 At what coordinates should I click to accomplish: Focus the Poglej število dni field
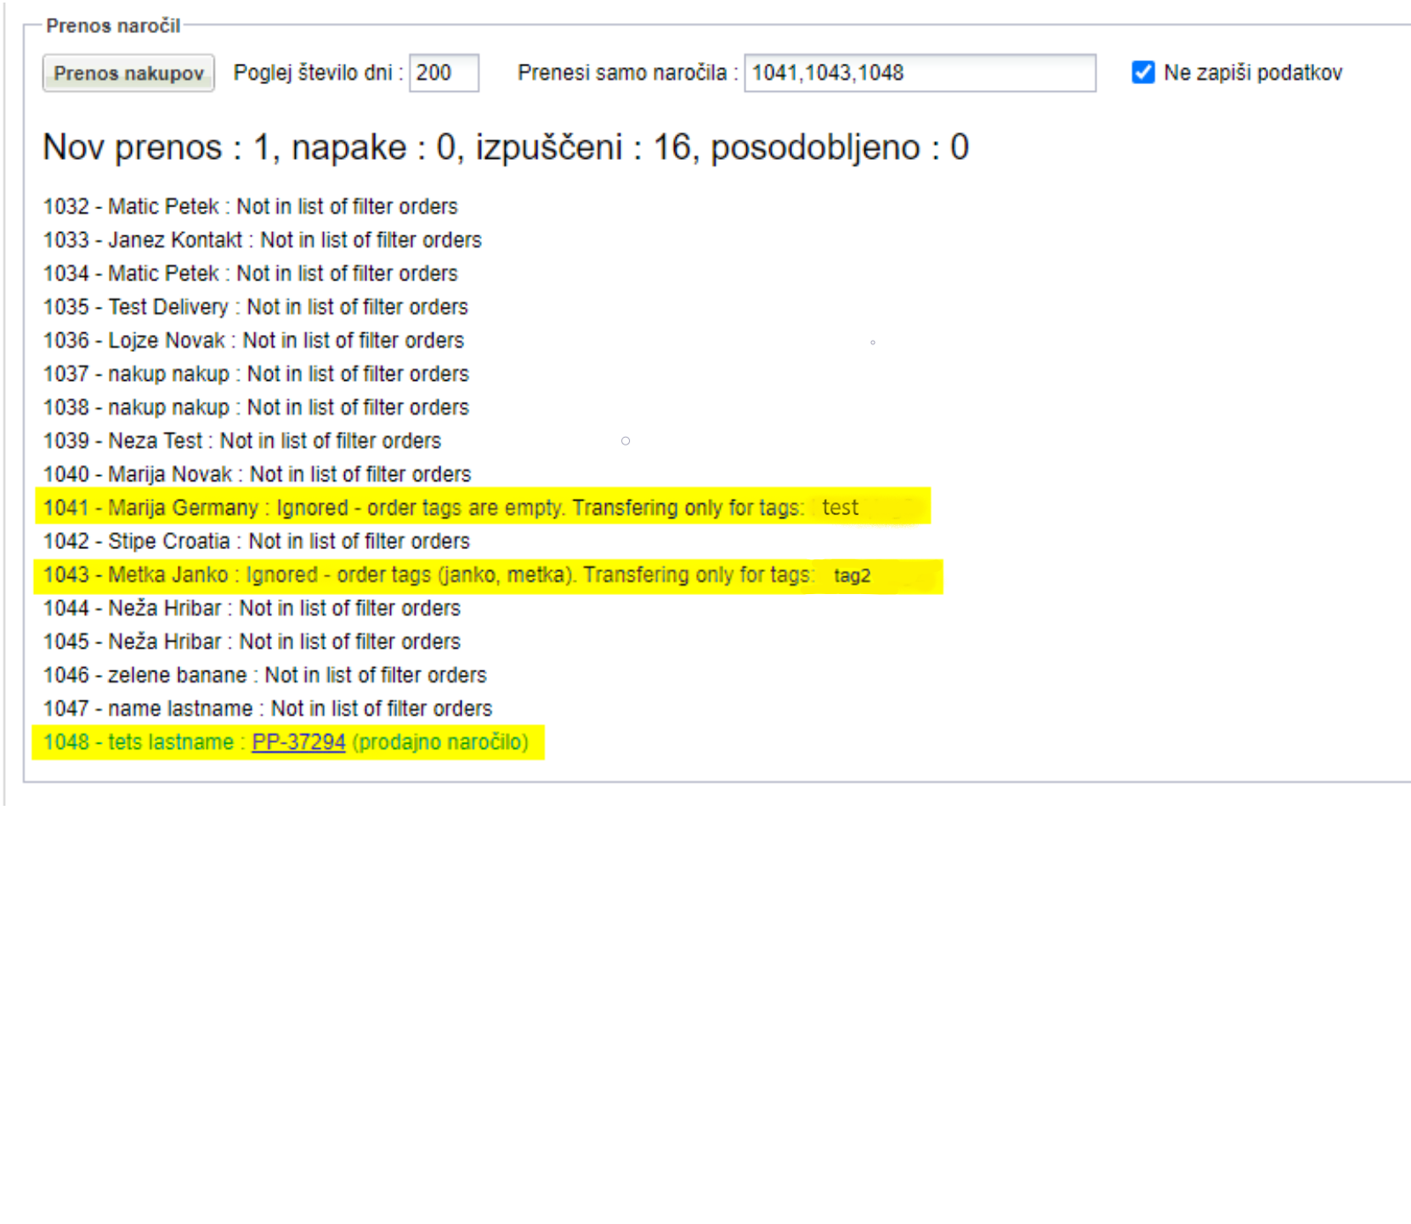point(444,73)
